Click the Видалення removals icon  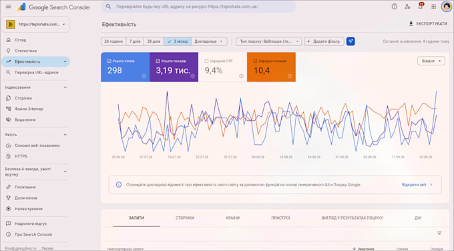pos(9,119)
